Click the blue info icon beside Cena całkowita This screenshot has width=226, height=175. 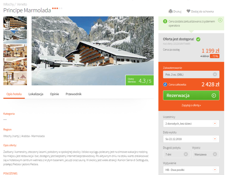coord(165,85)
